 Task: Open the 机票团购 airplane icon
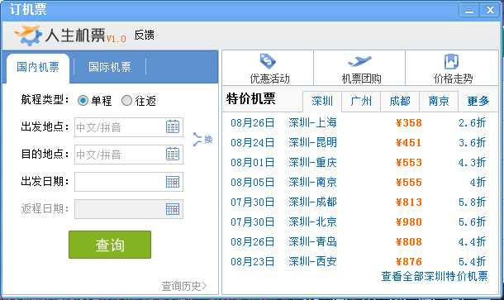[359, 61]
